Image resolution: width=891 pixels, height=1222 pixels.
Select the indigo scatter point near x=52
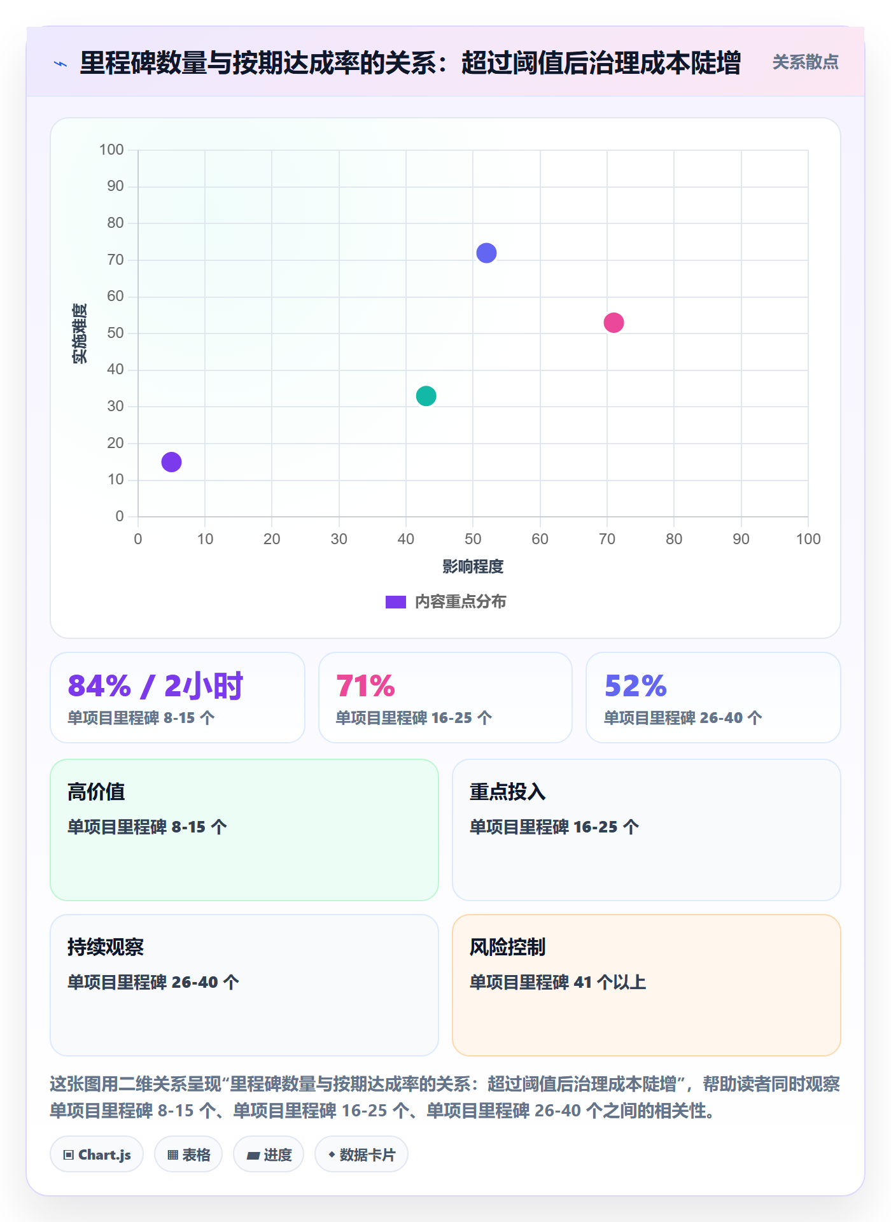486,253
